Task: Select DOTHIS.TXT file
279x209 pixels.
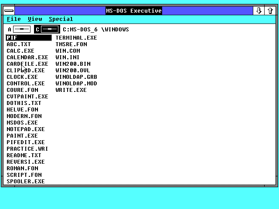Action: (x=24, y=103)
